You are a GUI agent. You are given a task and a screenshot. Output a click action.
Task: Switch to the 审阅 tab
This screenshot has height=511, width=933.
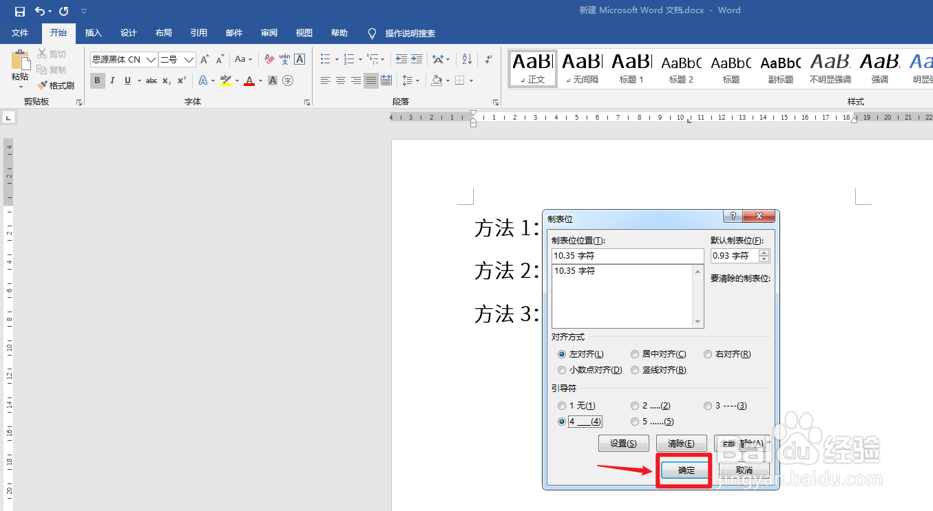[269, 33]
